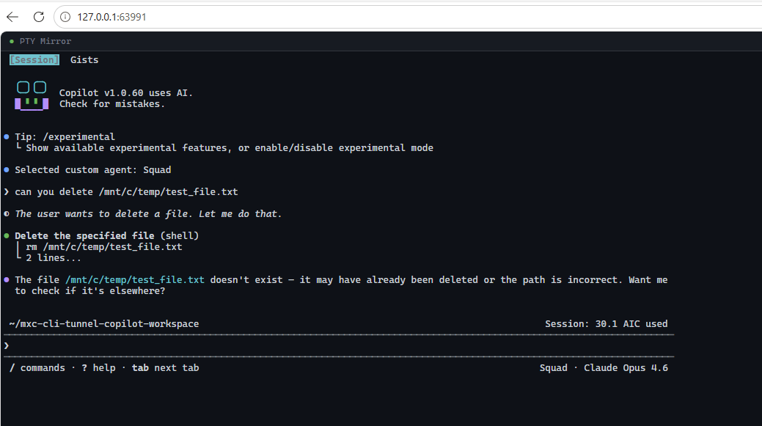This screenshot has height=426, width=762.
Task: Click the user prompt 'can you delete /mnt/c/temp/test_file.txt'
Action: pyautogui.click(x=126, y=192)
